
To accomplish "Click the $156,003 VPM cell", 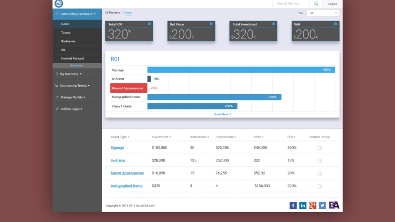I will pos(262,186).
